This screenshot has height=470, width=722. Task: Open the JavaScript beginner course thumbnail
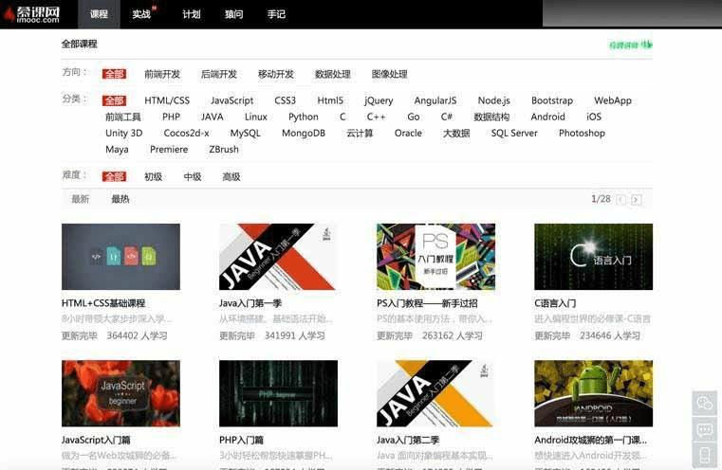tap(120, 393)
